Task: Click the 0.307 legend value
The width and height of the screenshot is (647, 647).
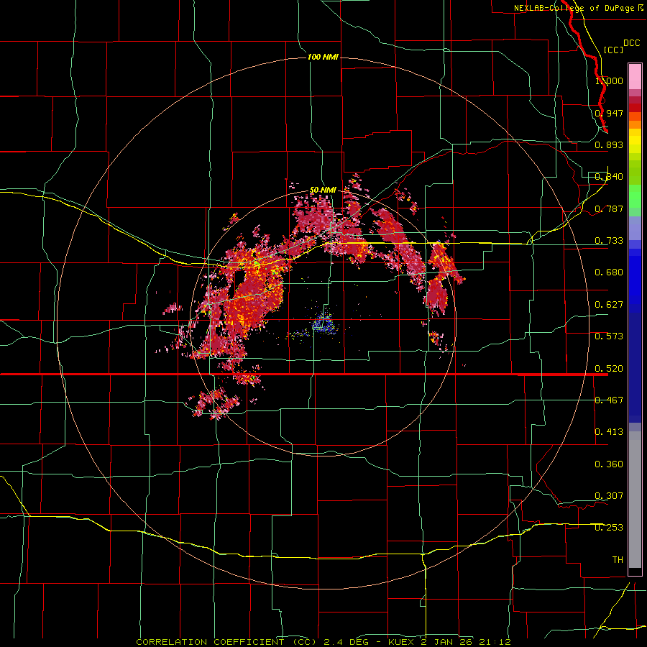Action: tap(609, 496)
